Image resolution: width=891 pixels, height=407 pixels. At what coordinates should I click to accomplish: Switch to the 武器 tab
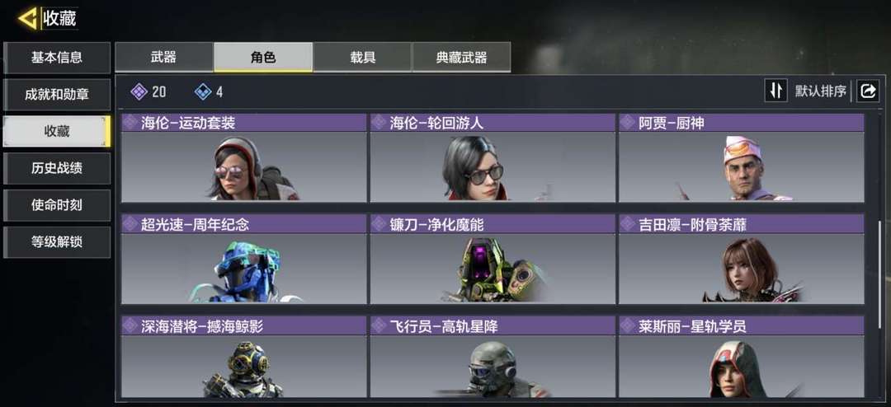[163, 58]
